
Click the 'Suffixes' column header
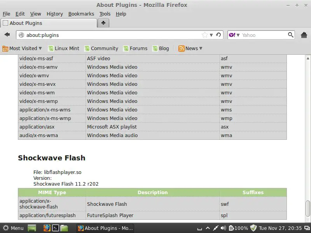point(253,192)
